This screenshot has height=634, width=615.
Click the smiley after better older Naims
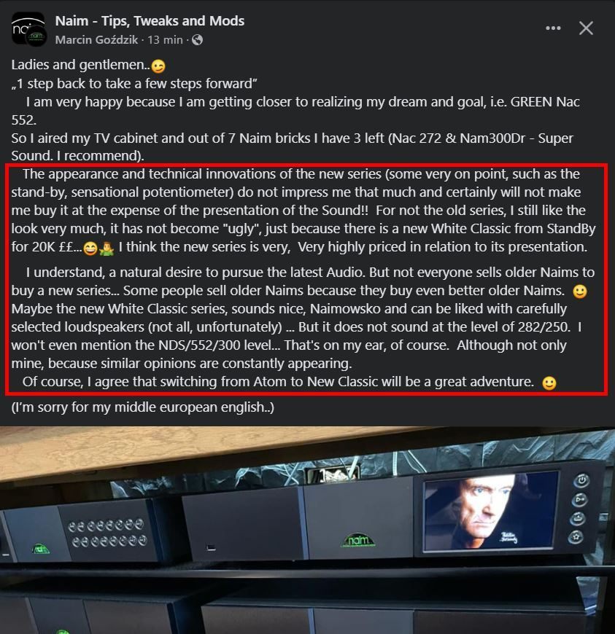coord(580,291)
